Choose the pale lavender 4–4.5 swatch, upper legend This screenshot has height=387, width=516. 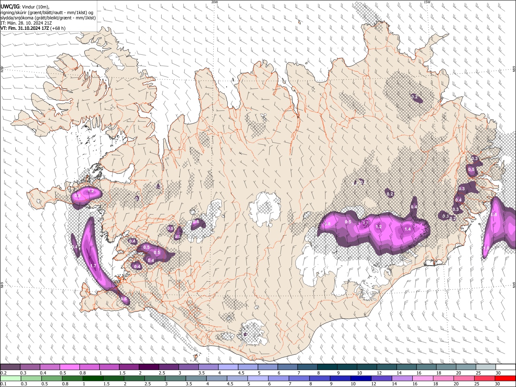(x=228, y=367)
